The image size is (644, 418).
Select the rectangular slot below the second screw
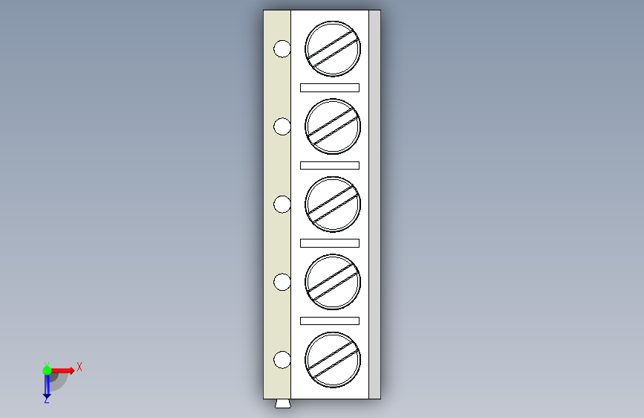click(330, 165)
